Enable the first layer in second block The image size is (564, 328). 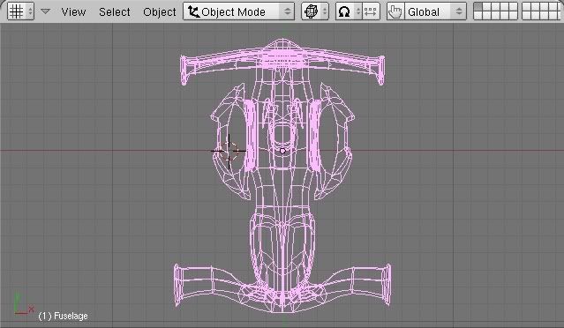526,7
